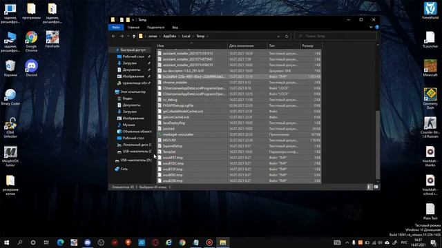Switch to the Поделиться ribbon tab
The height and width of the screenshot is (248, 442).
(x=155, y=28)
